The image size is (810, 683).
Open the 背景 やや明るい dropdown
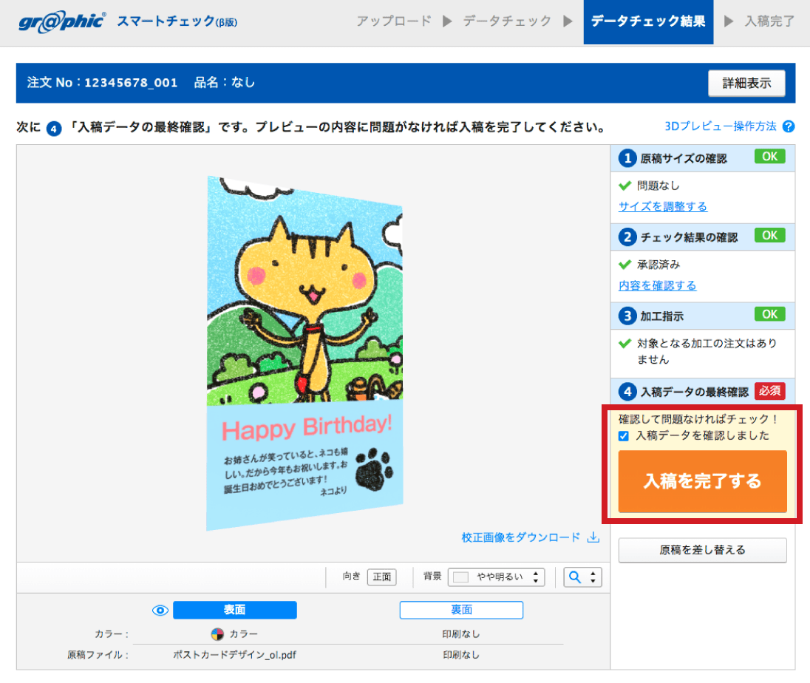(496, 577)
